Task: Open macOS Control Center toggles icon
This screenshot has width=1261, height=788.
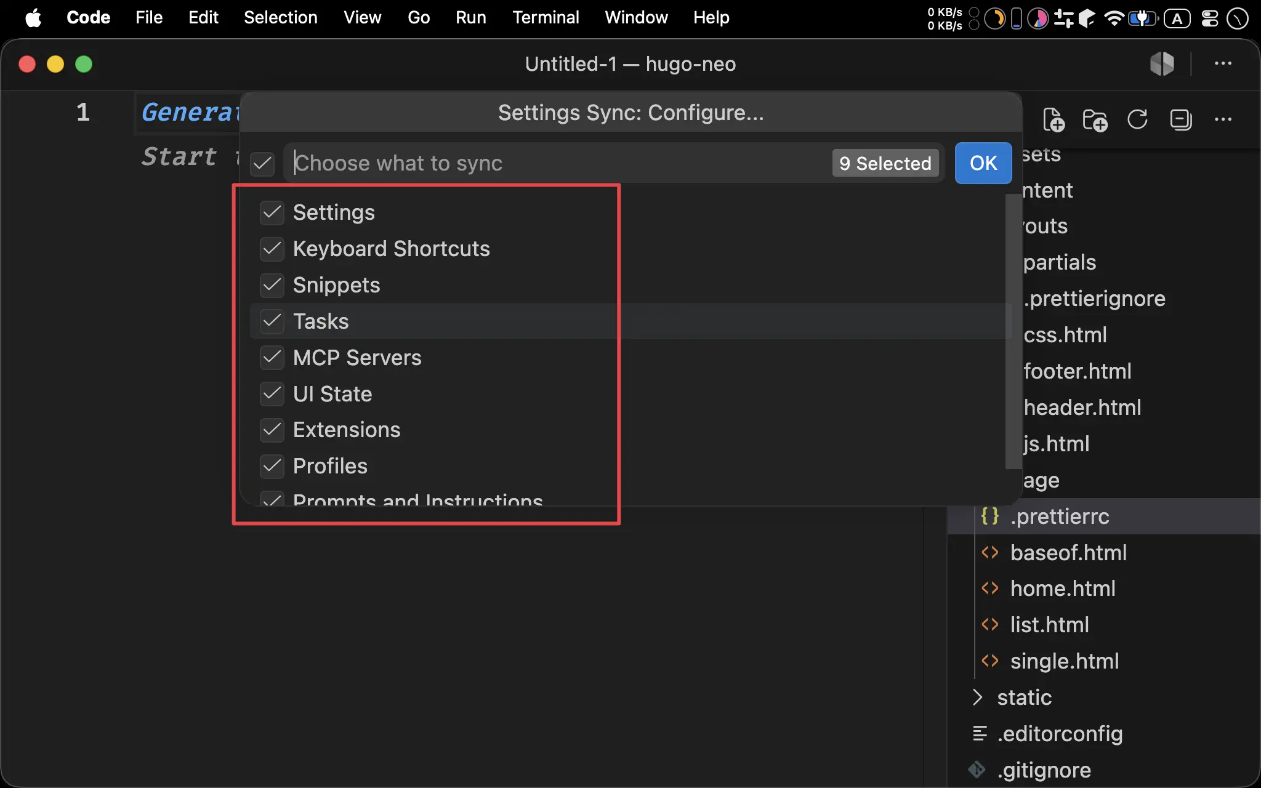Action: pyautogui.click(x=1210, y=18)
